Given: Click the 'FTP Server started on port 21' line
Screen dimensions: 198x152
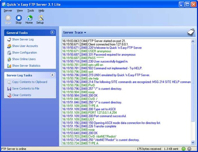Looking at the screenshot, I should click(x=94, y=41).
